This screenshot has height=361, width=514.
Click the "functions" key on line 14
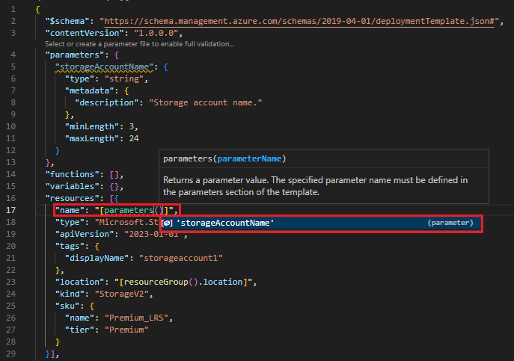tap(72, 174)
